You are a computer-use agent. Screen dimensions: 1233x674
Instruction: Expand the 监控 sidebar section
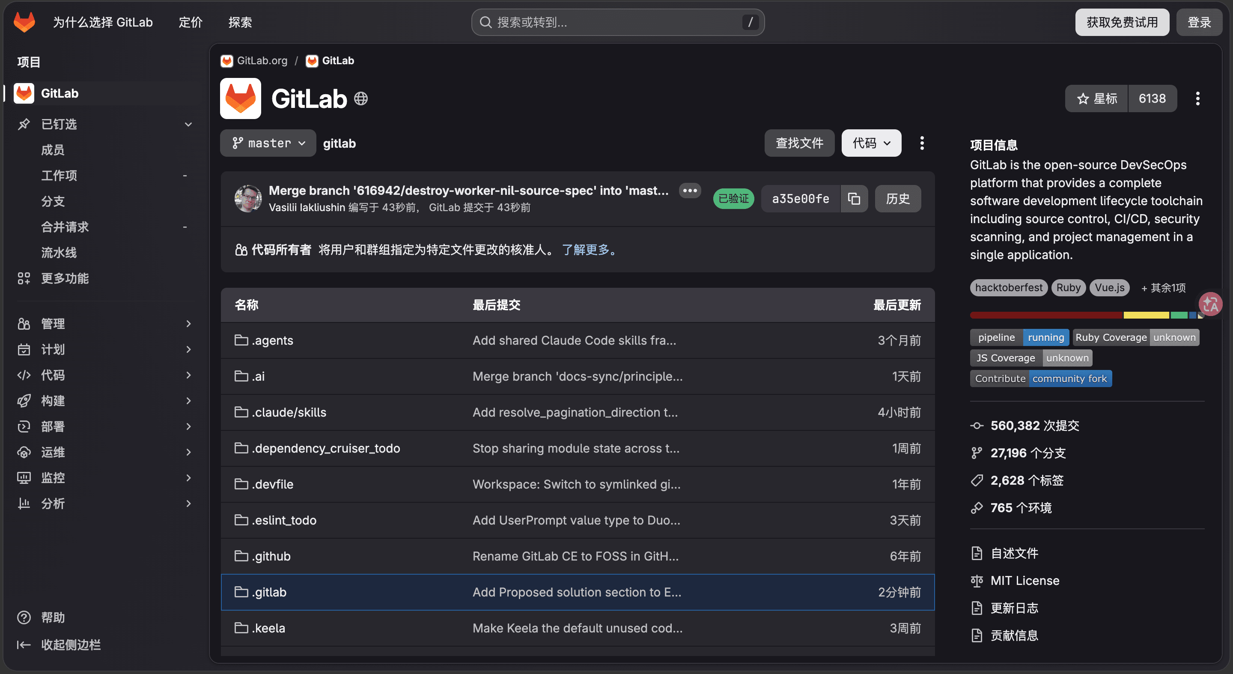[x=105, y=478]
